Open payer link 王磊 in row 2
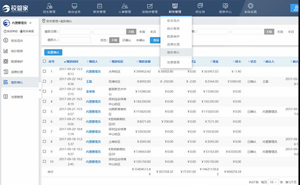The height and width of the screenshot is (185, 300). click(89, 82)
